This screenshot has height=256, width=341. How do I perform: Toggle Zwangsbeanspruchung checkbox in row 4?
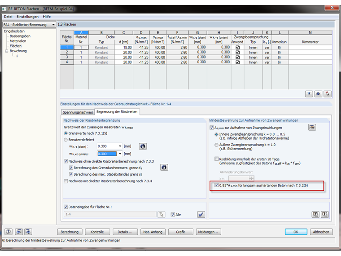(237, 62)
